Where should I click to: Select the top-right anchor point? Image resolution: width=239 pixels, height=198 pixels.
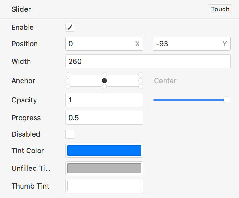141,75
